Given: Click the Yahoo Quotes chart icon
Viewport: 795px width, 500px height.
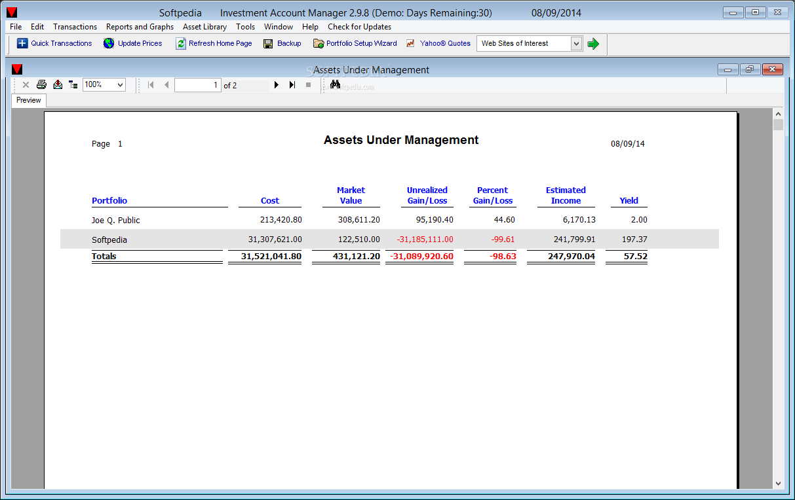Looking at the screenshot, I should pyautogui.click(x=411, y=43).
